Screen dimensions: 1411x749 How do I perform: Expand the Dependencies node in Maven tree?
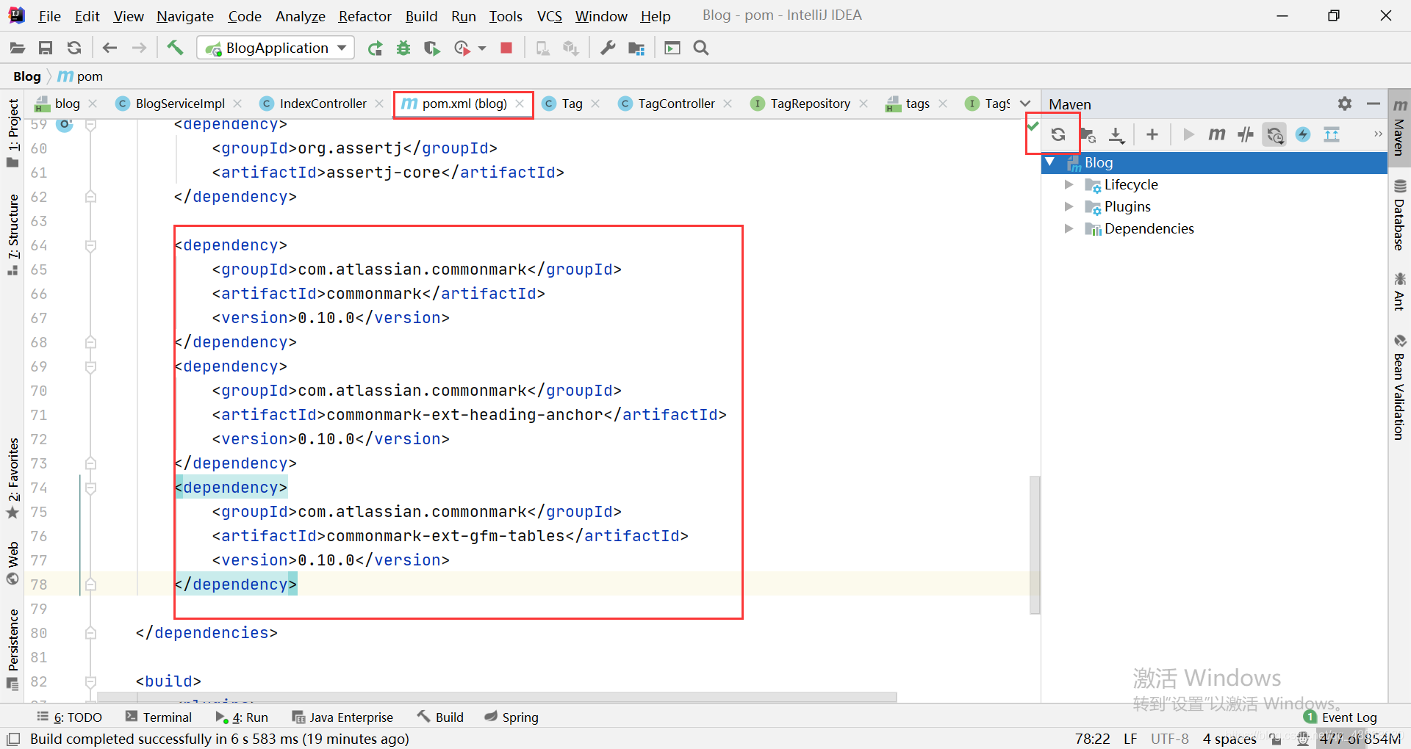click(x=1069, y=229)
